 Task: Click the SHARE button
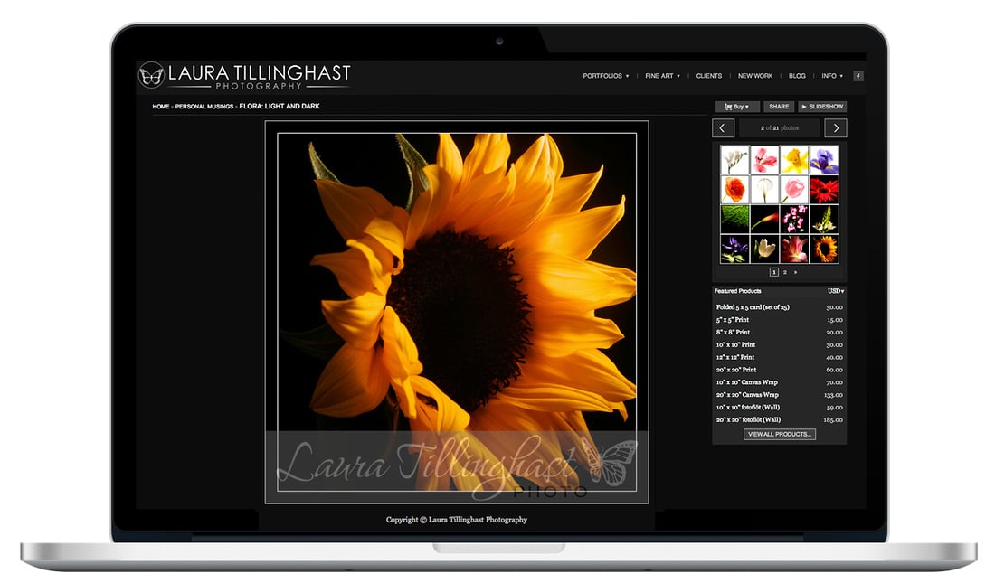point(779,107)
